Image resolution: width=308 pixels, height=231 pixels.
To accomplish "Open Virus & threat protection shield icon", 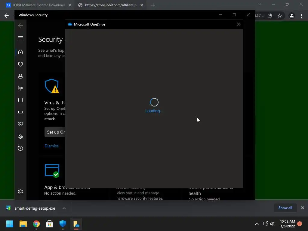I will [20, 64].
